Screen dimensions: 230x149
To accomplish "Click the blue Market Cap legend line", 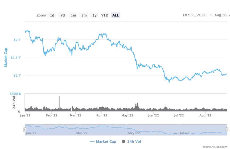I will 92,142.
